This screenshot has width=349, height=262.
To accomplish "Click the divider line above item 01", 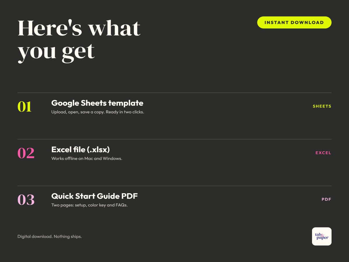I will click(x=174, y=93).
